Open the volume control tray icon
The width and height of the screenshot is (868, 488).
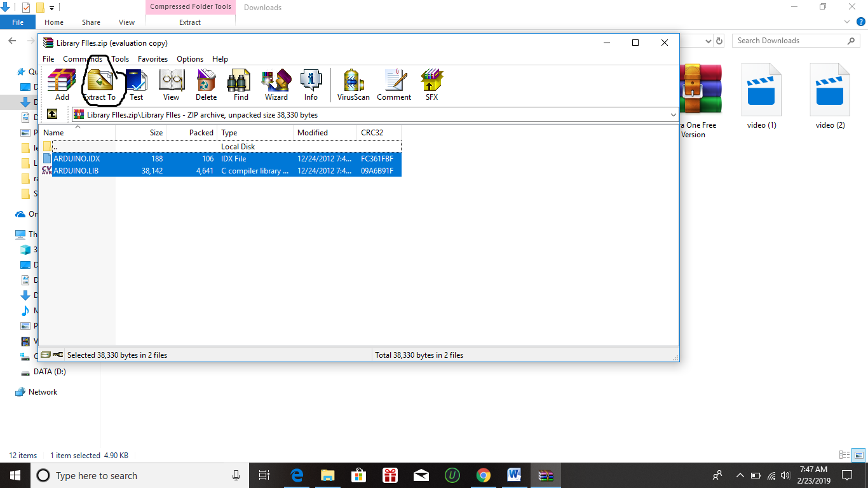coord(785,475)
